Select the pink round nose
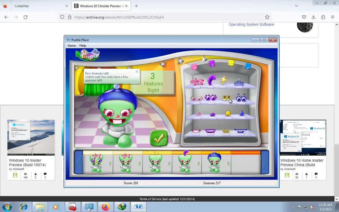 click(198, 114)
